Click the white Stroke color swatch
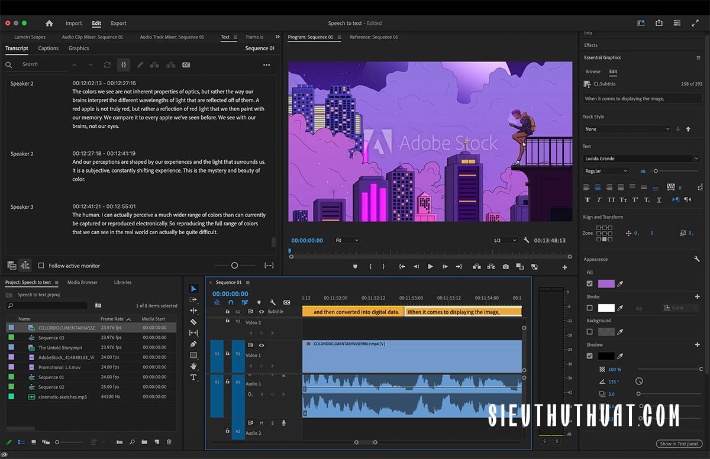The image size is (710, 459). [606, 308]
